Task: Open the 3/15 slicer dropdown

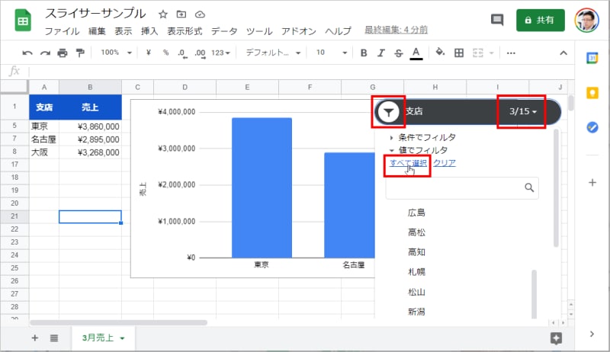Action: tap(522, 111)
